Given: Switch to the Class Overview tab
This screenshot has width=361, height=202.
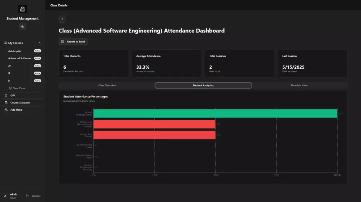Looking at the screenshot, I should point(107,86).
